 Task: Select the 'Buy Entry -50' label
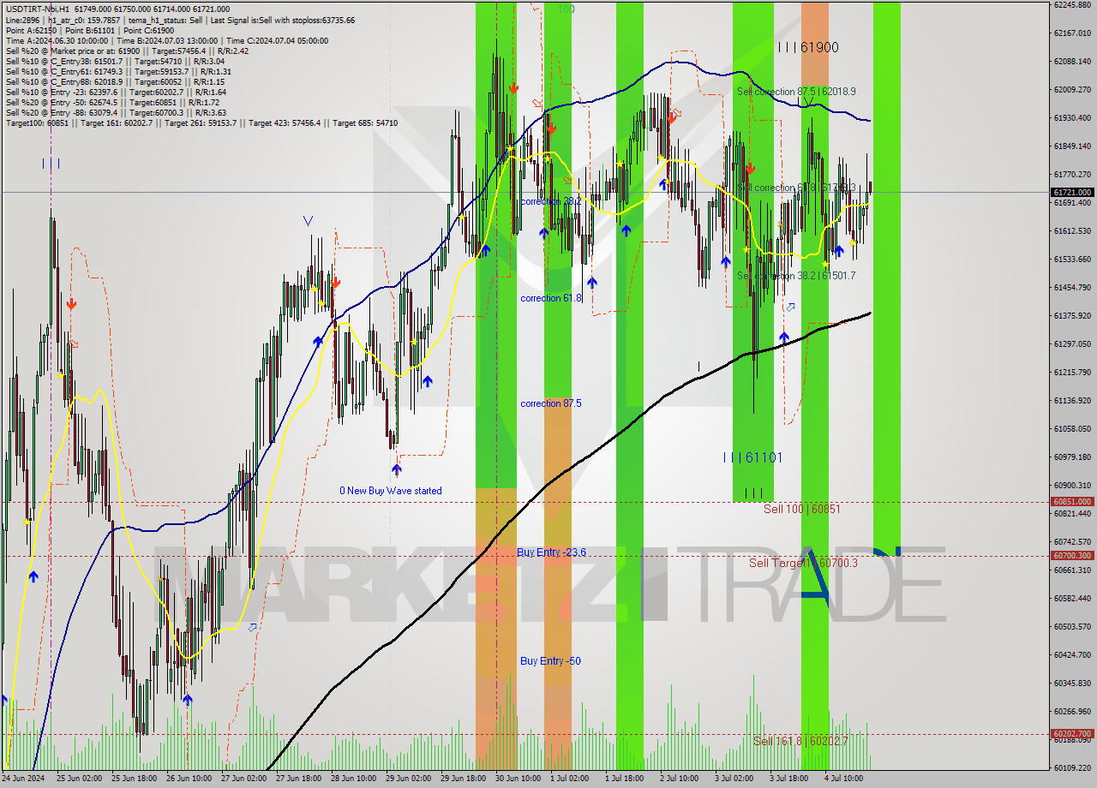[x=550, y=661]
